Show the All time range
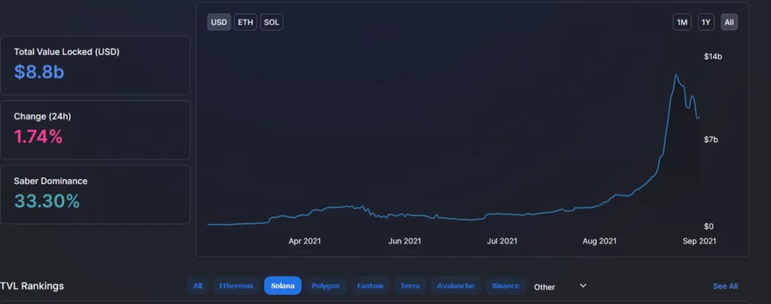The height and width of the screenshot is (304, 771). pos(729,23)
